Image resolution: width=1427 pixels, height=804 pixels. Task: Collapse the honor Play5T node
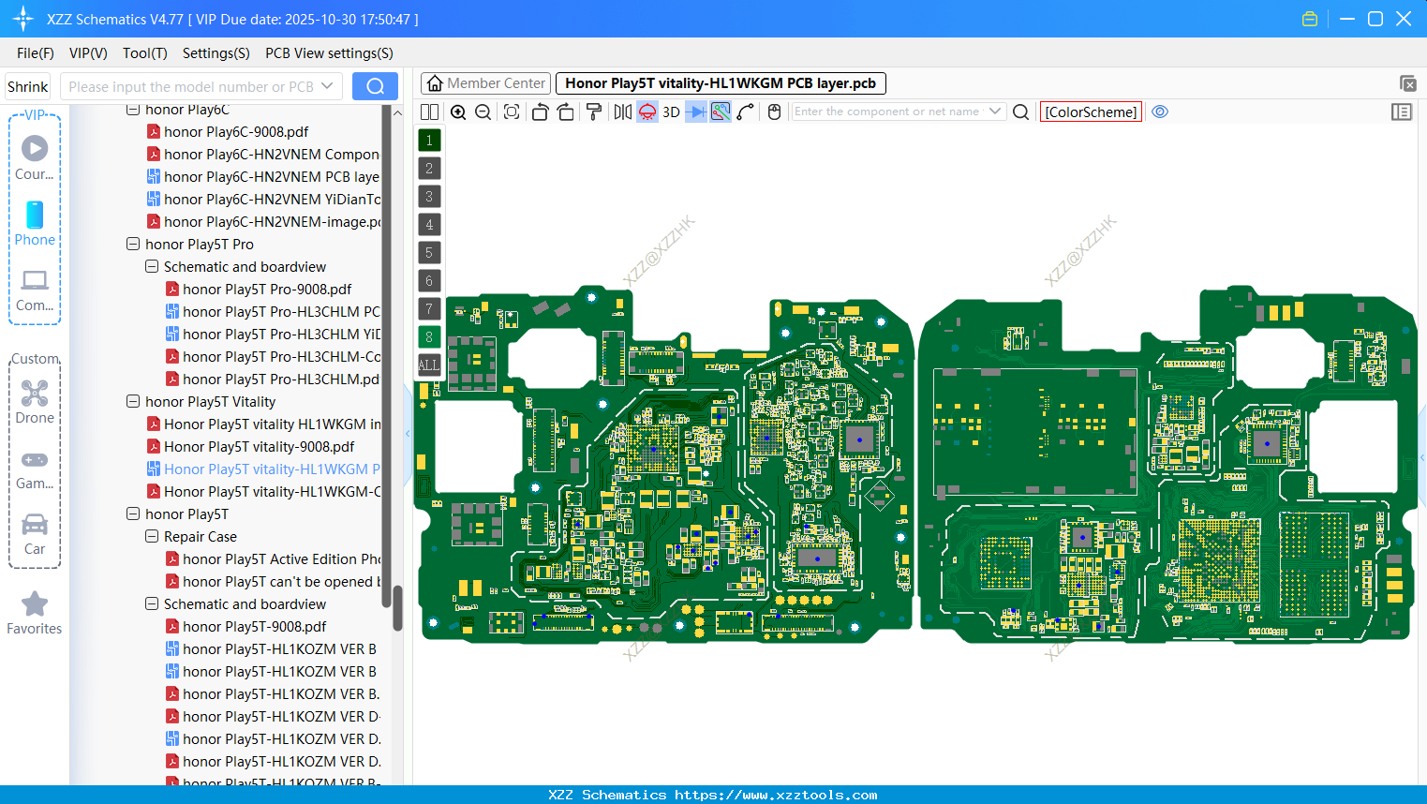(133, 514)
